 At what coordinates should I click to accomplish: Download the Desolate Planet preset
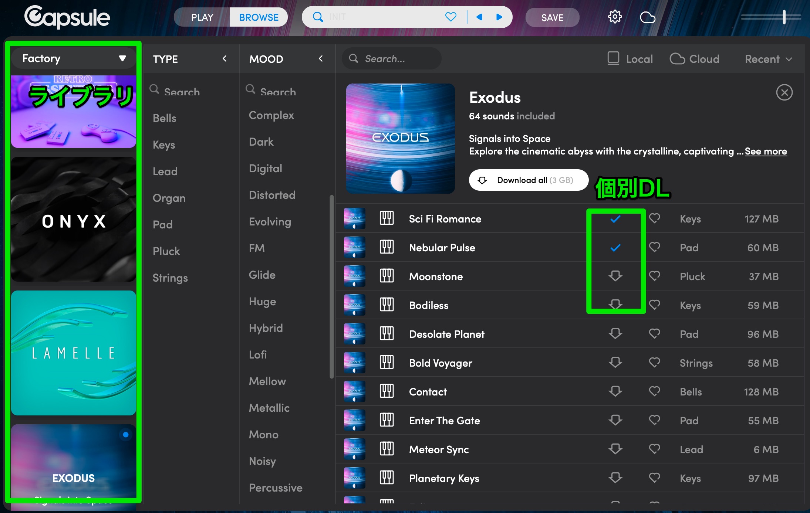[615, 334]
